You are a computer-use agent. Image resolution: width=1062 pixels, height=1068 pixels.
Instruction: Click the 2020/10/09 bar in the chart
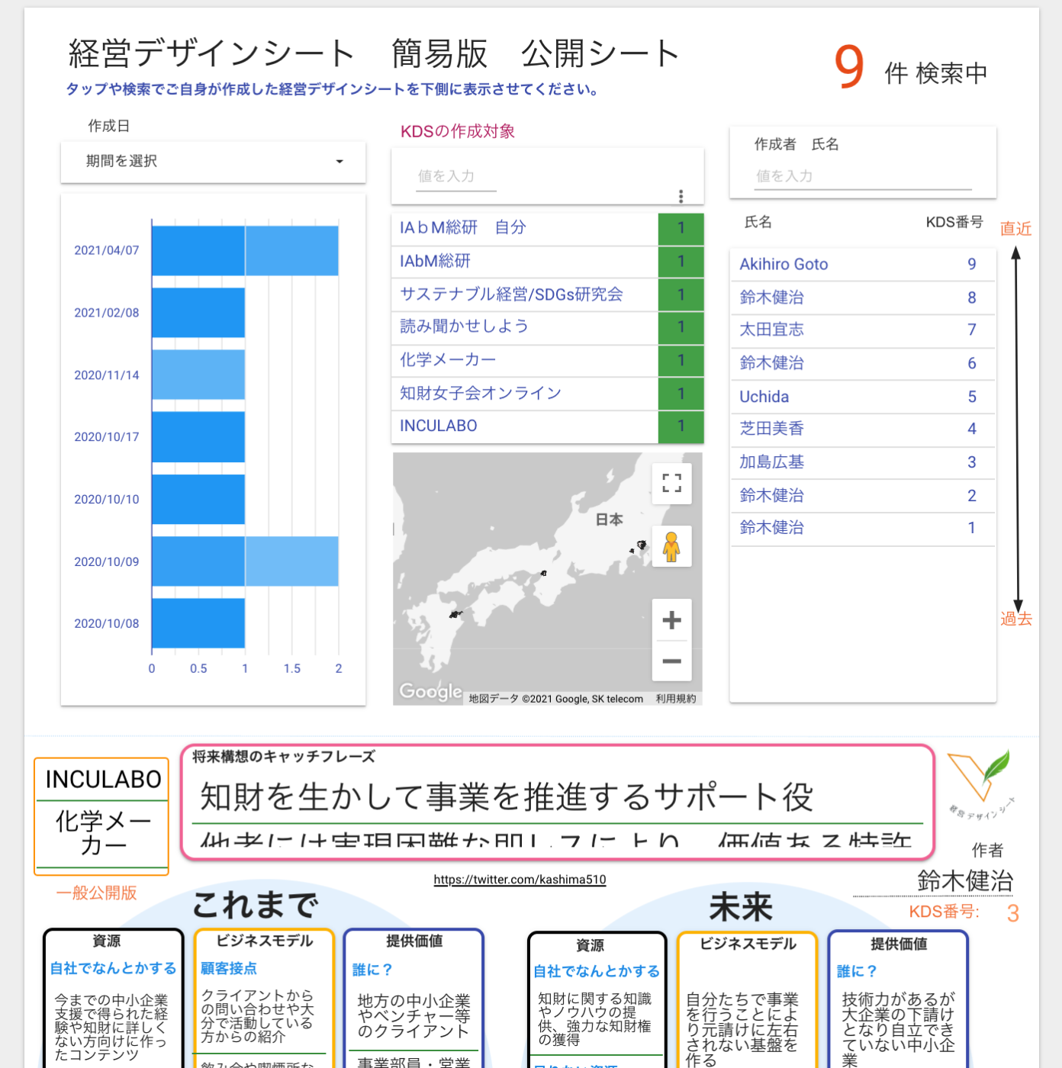245,561
